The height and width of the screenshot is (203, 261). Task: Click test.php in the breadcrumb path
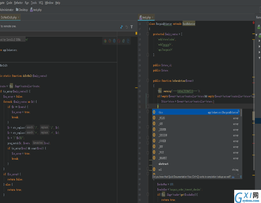point(37,10)
